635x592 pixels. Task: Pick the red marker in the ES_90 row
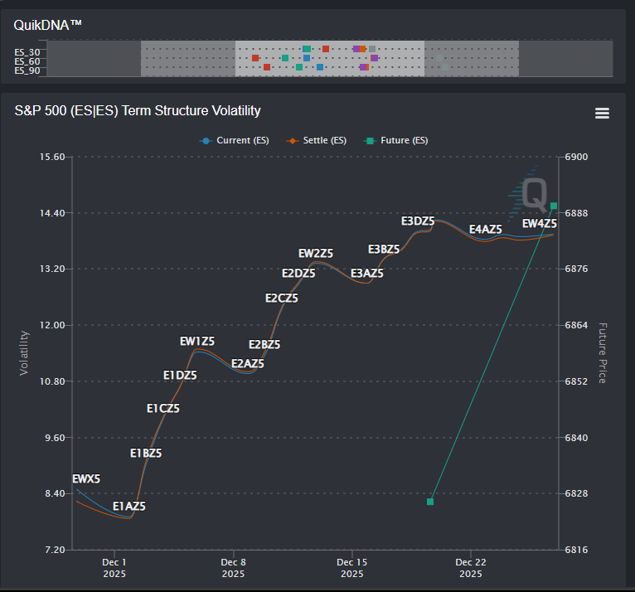pyautogui.click(x=267, y=67)
